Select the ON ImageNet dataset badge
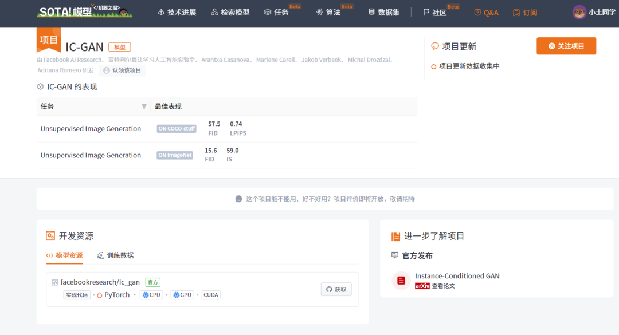619x335 pixels. pyautogui.click(x=175, y=155)
